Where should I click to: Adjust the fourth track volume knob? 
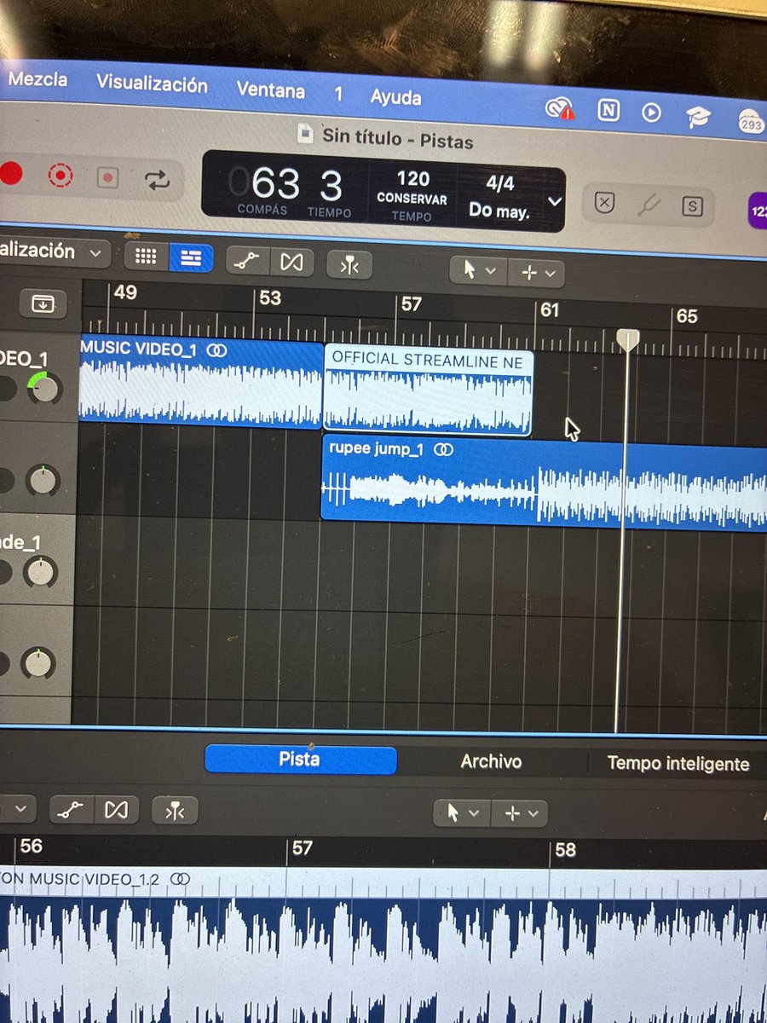tap(37, 662)
